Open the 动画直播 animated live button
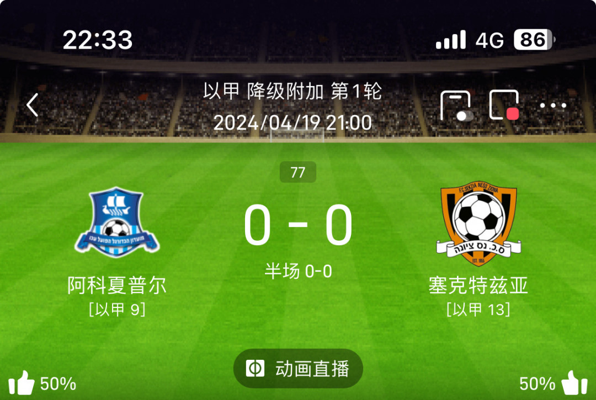Image resolution: width=596 pixels, height=400 pixels. [298, 369]
